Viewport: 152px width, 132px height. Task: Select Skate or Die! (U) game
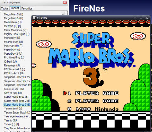point(14,89)
